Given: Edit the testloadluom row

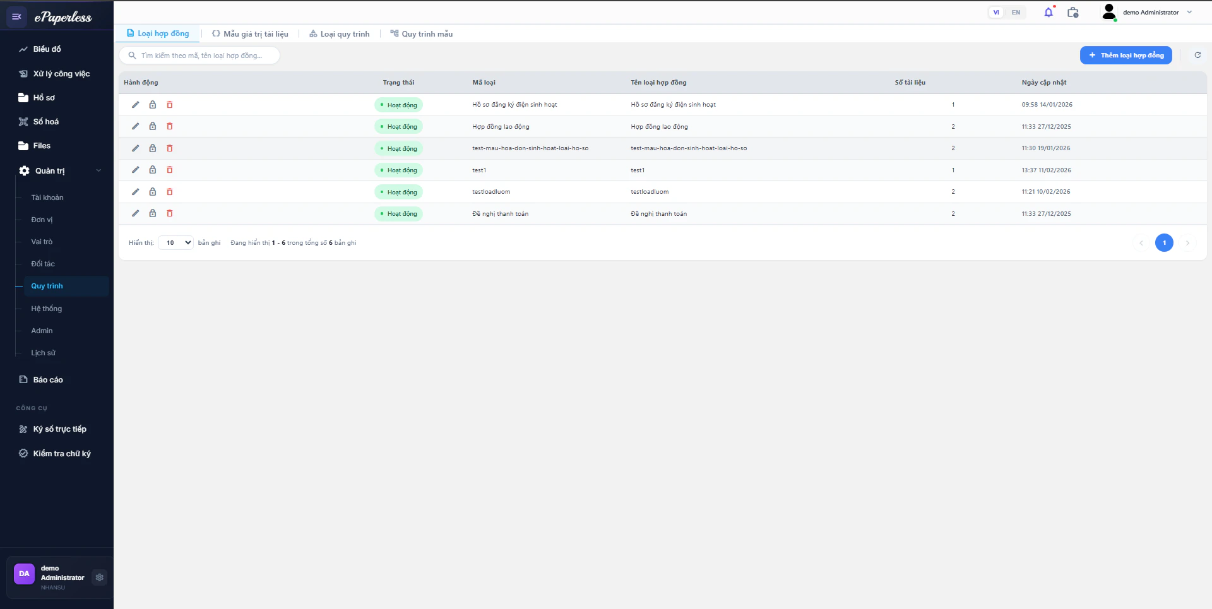Looking at the screenshot, I should (135, 192).
